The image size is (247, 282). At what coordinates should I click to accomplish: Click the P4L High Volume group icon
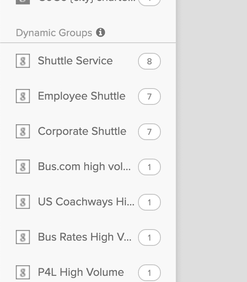click(x=23, y=272)
